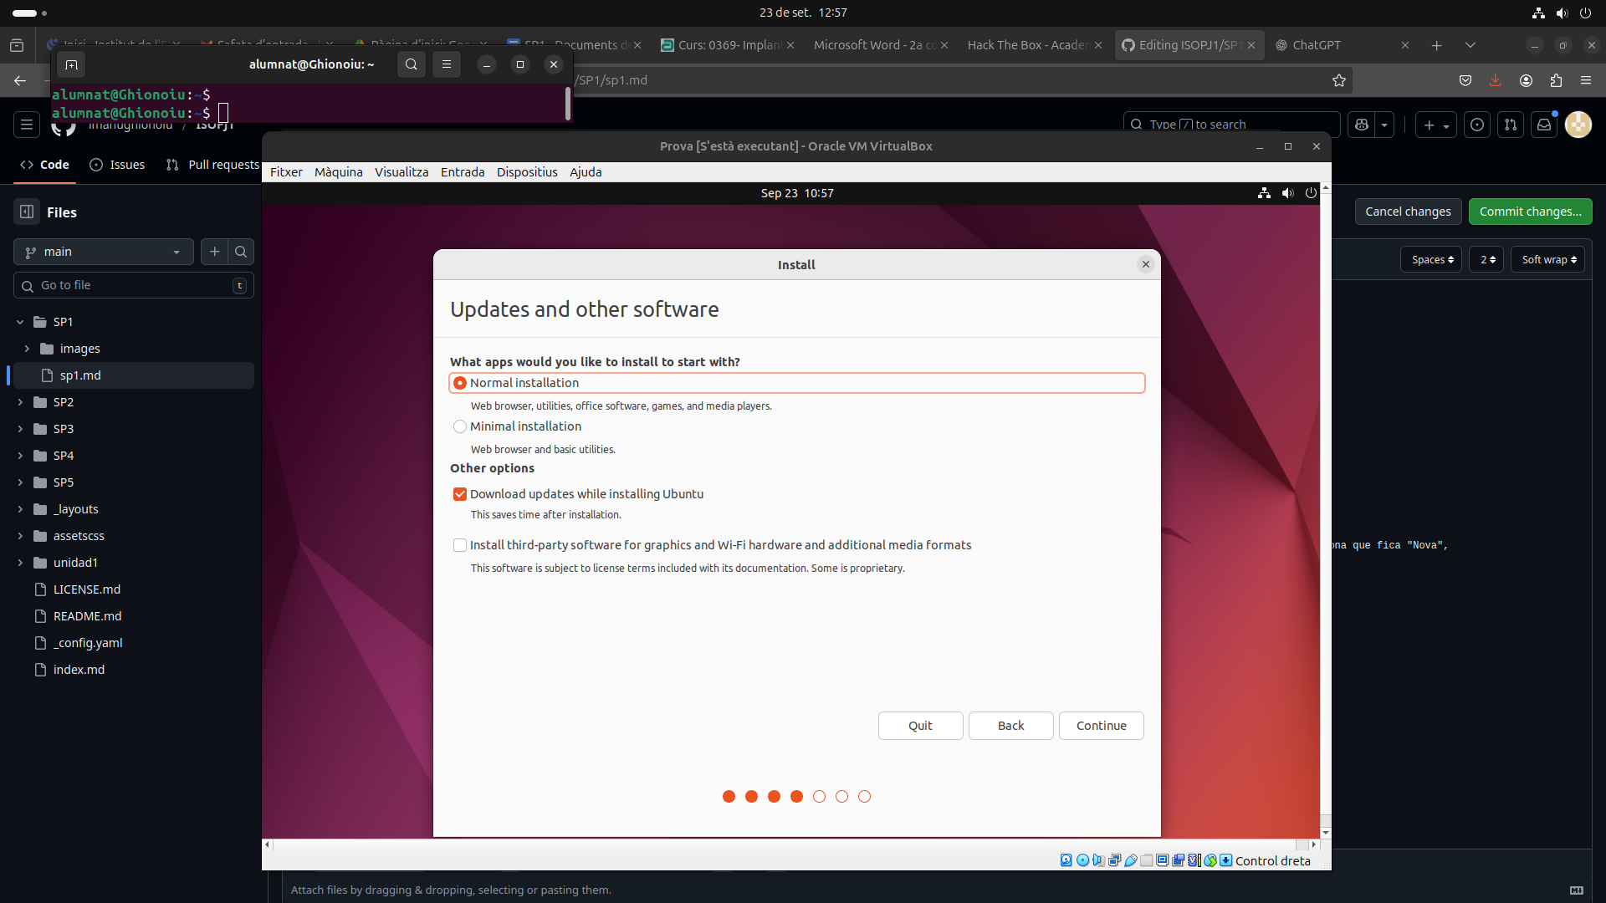Click the terminal search icon
1606x903 pixels.
[411, 64]
